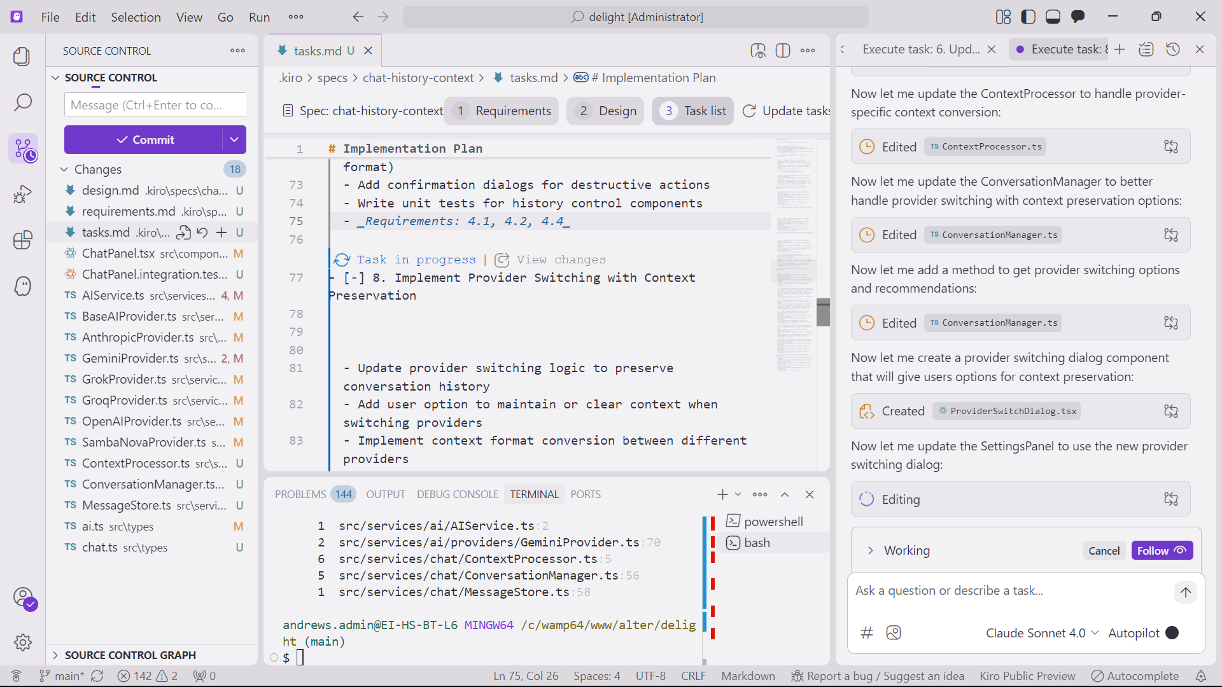Screen dimensions: 1222x687
Task: Click the split editor icon
Action: [x=783, y=51]
